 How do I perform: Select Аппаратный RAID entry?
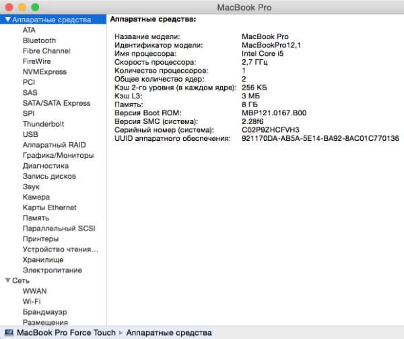pyautogui.click(x=54, y=145)
